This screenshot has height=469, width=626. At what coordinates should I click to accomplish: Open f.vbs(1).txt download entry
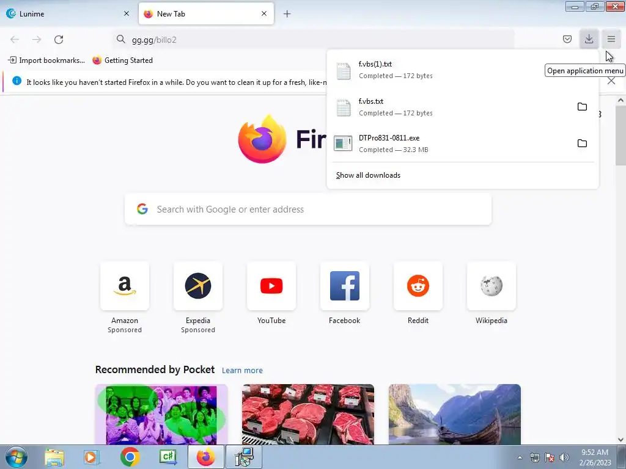pos(463,70)
